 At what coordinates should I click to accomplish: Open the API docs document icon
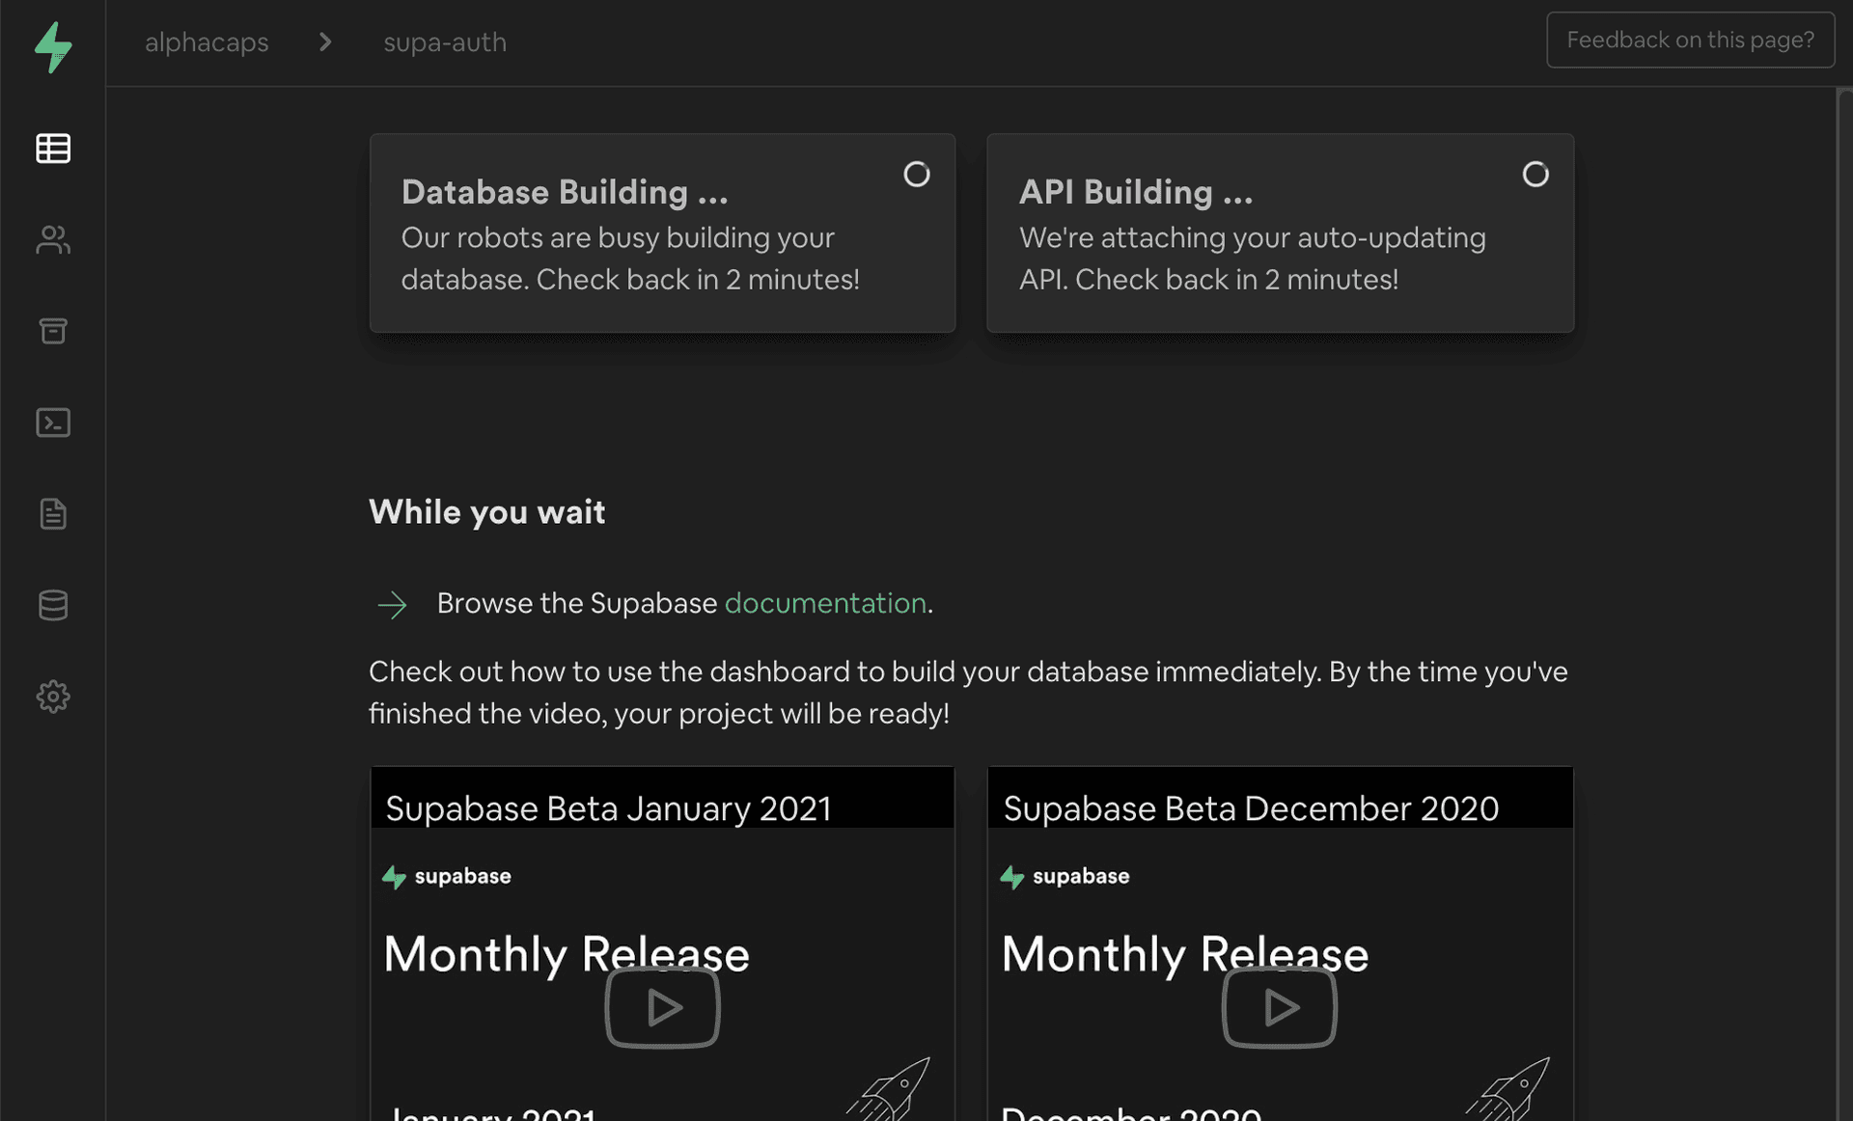point(53,513)
